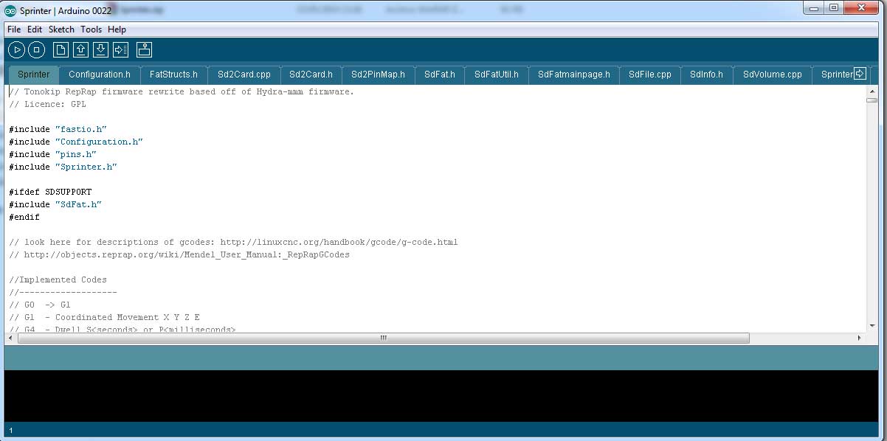Switch to the SdFatUtil.h tab
The image size is (887, 441).
[x=497, y=74]
